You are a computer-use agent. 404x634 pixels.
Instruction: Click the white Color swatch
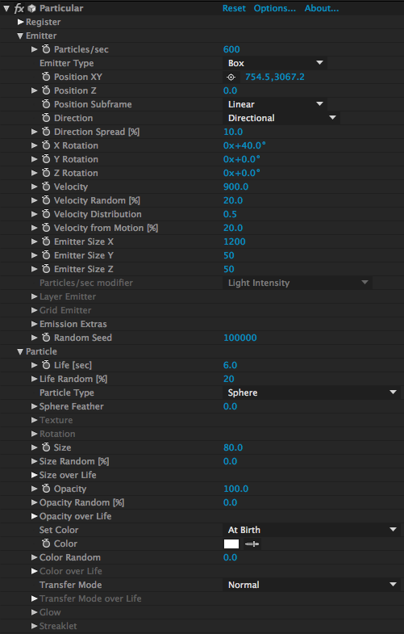[231, 544]
